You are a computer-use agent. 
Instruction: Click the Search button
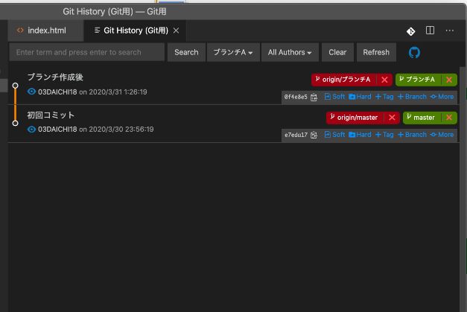point(186,52)
